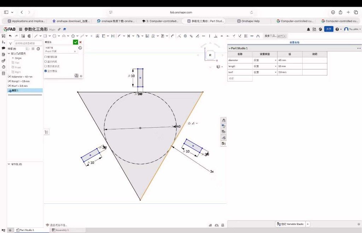Image resolution: width=362 pixels, height=233 pixels.
Task: Select the Arc sketch tool
Action: [x=64, y=36]
